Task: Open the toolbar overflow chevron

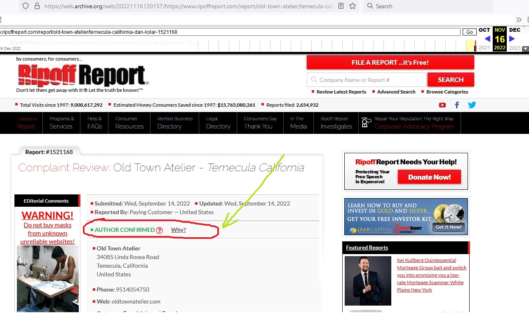Action: [519, 20]
